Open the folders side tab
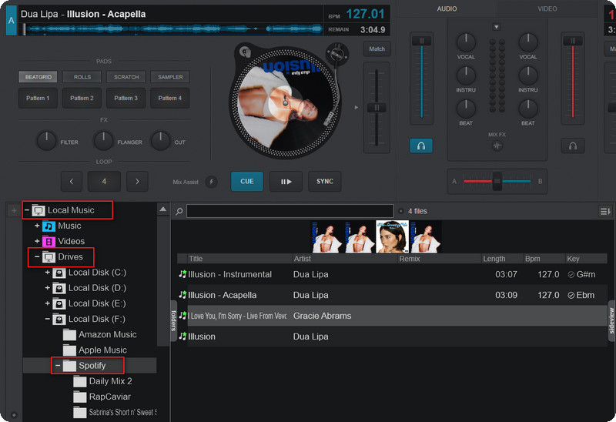This screenshot has width=616, height=422. 173,321
